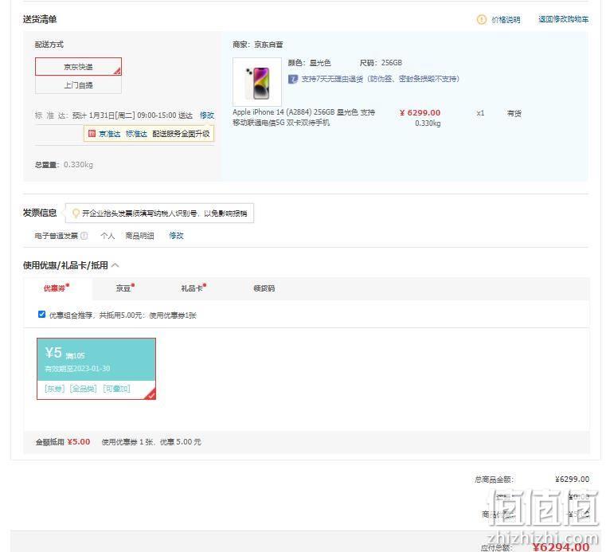Modify the delivery time with 修改

click(x=207, y=115)
